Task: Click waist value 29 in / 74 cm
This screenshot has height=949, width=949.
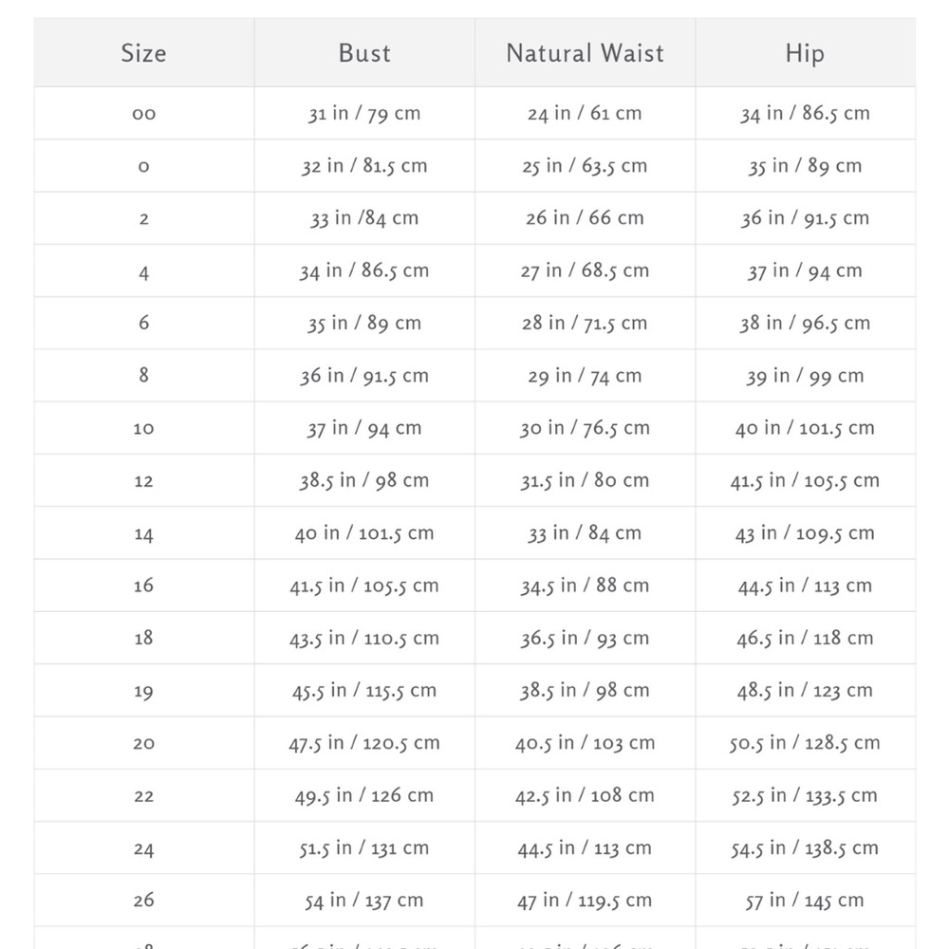Action: pyautogui.click(x=585, y=376)
